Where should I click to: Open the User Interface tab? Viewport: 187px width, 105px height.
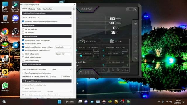point(48,9)
